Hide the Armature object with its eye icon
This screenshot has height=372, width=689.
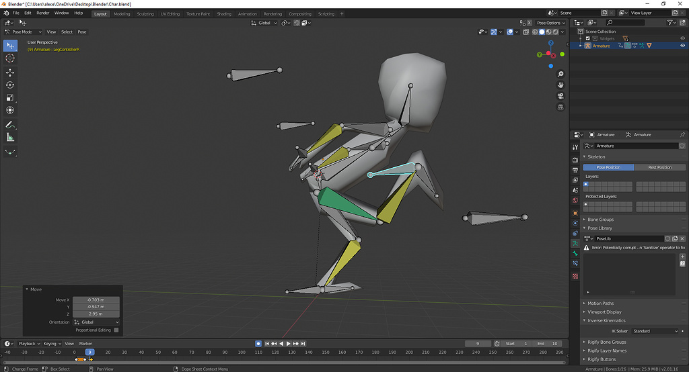pyautogui.click(x=682, y=46)
